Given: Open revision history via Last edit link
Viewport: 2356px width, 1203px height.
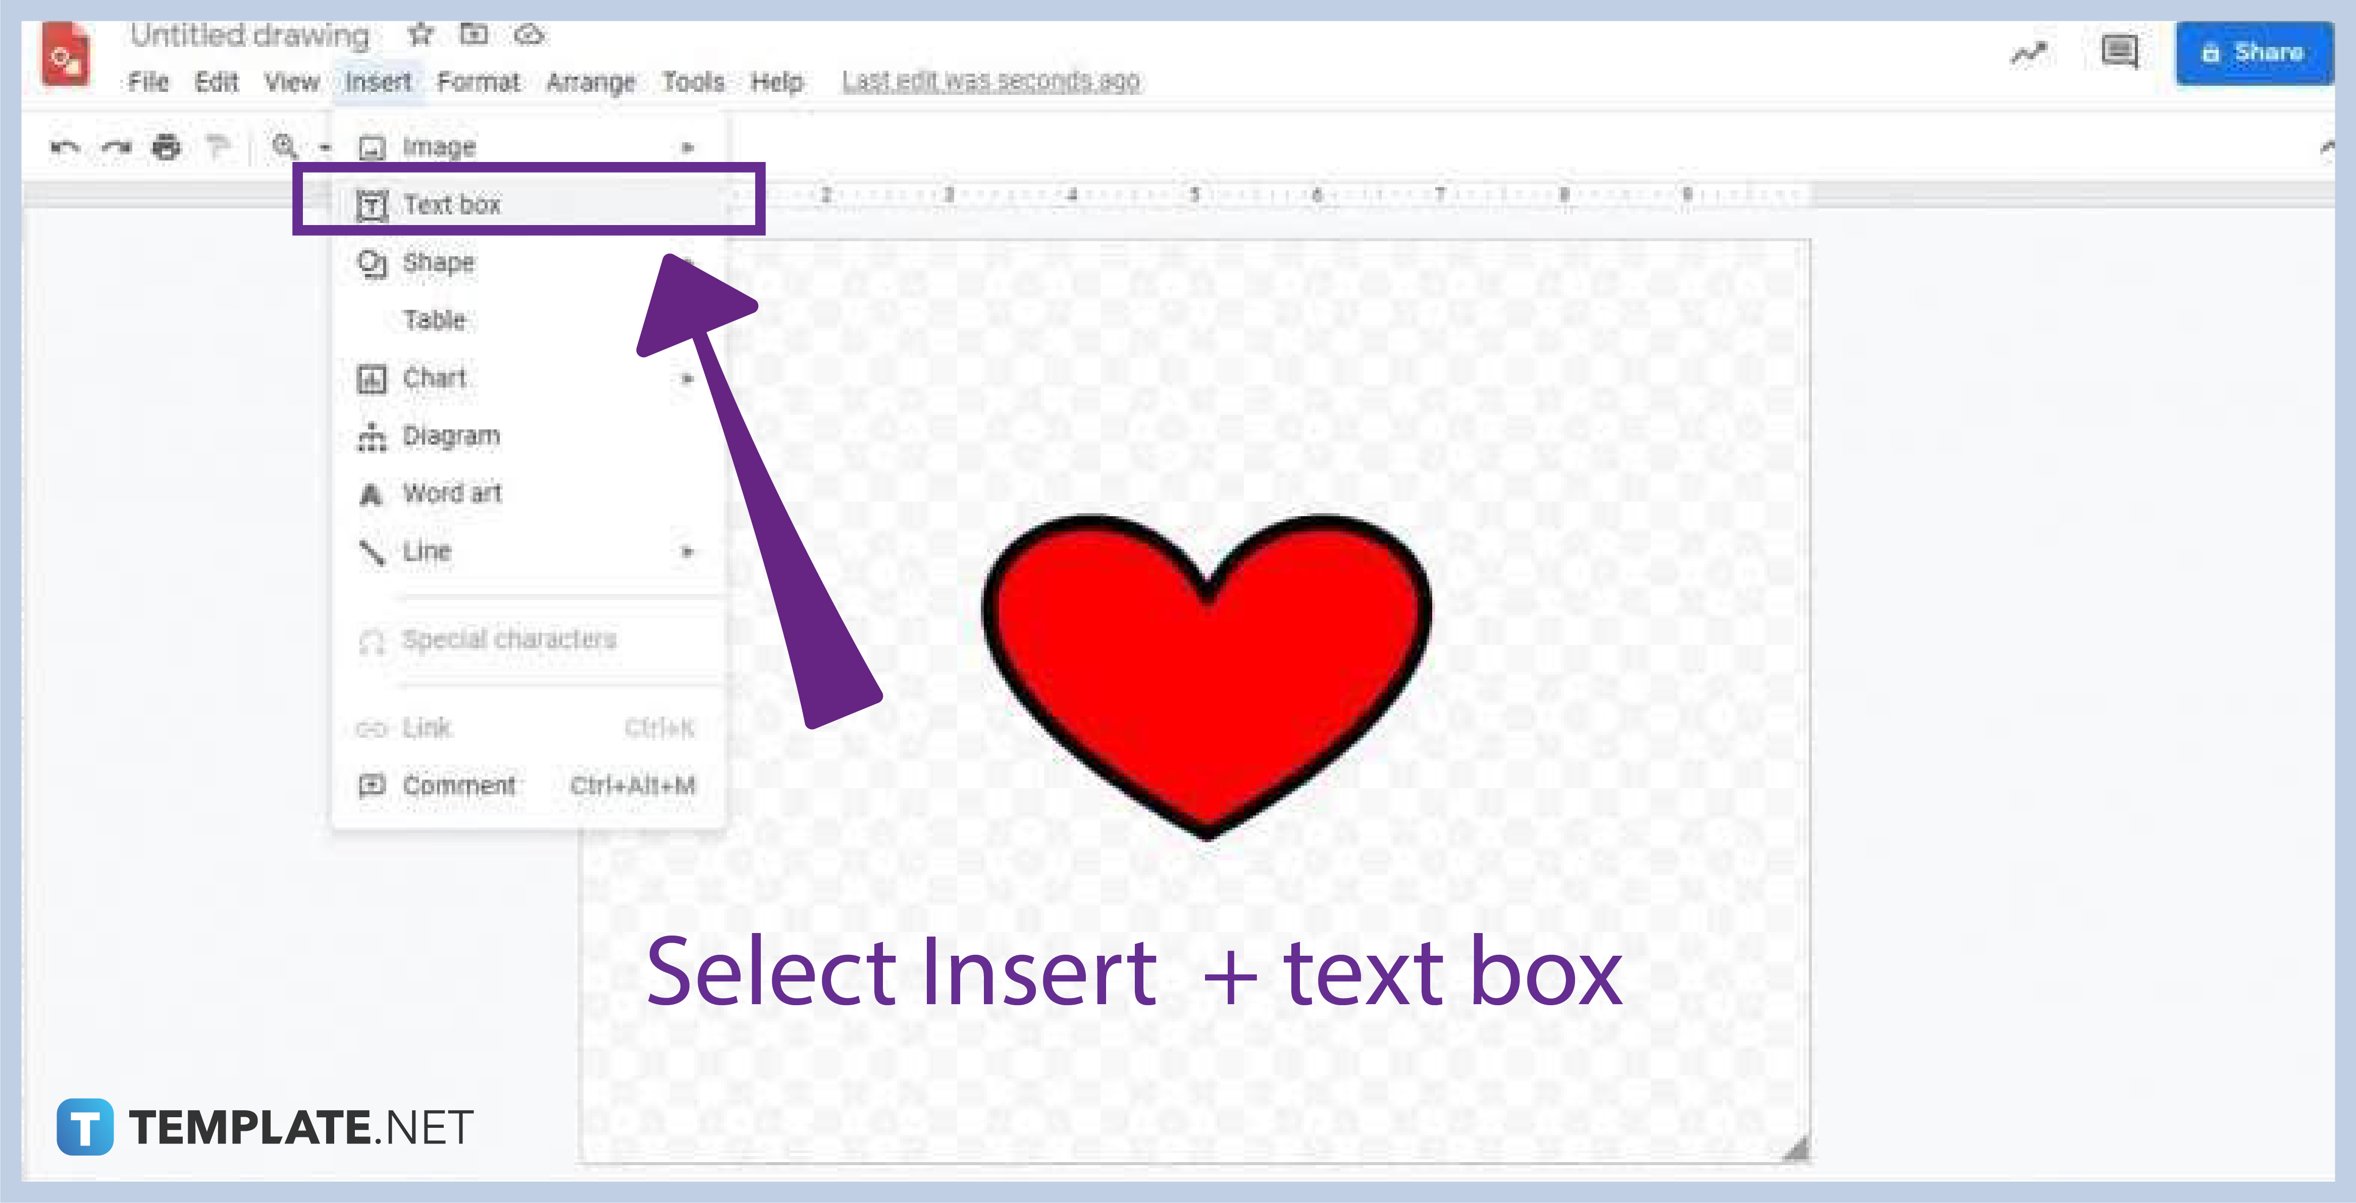Looking at the screenshot, I should pyautogui.click(x=990, y=81).
